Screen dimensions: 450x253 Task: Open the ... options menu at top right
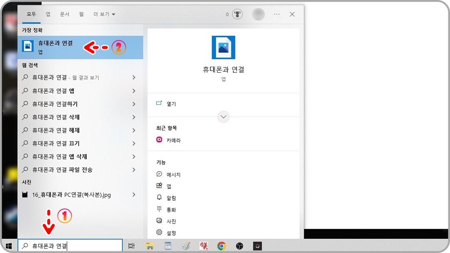pos(276,14)
